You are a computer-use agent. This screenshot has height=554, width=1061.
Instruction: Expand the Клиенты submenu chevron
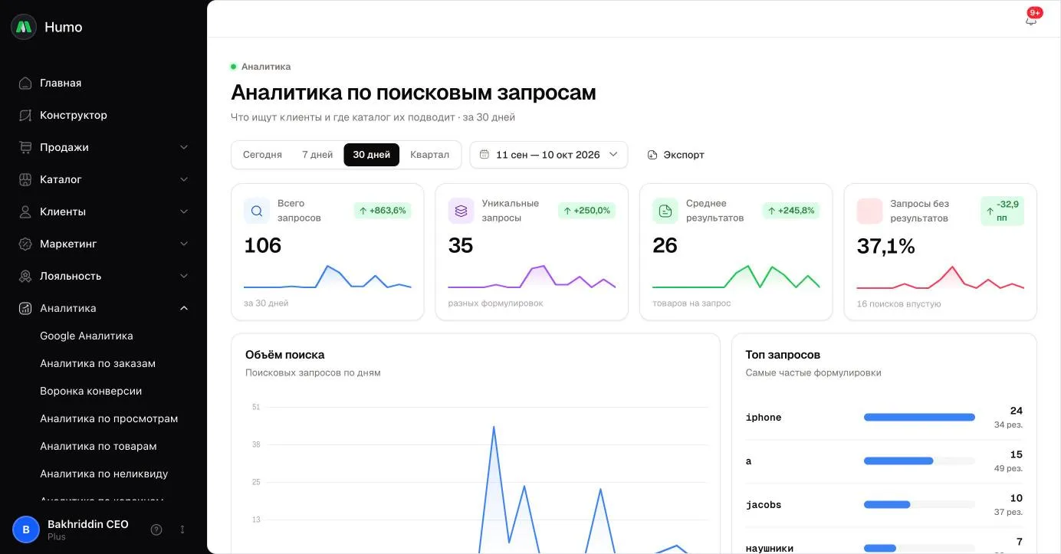coord(184,211)
